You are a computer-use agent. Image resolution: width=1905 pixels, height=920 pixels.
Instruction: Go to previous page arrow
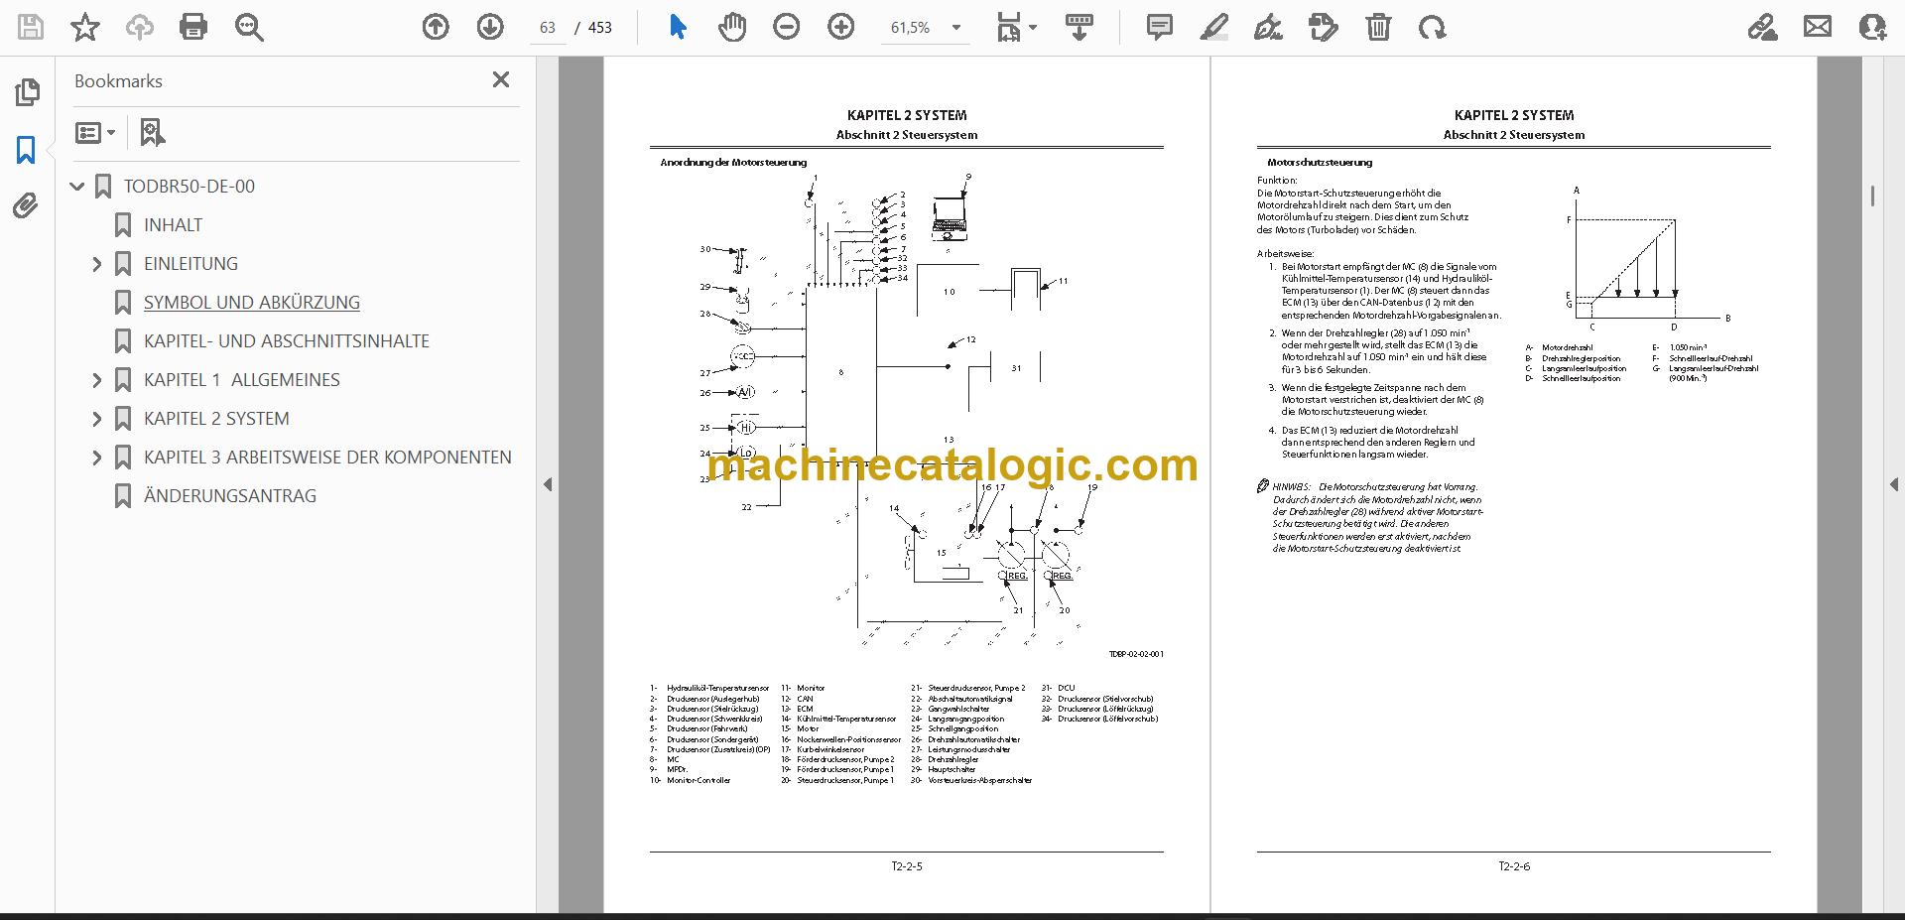[x=436, y=28]
